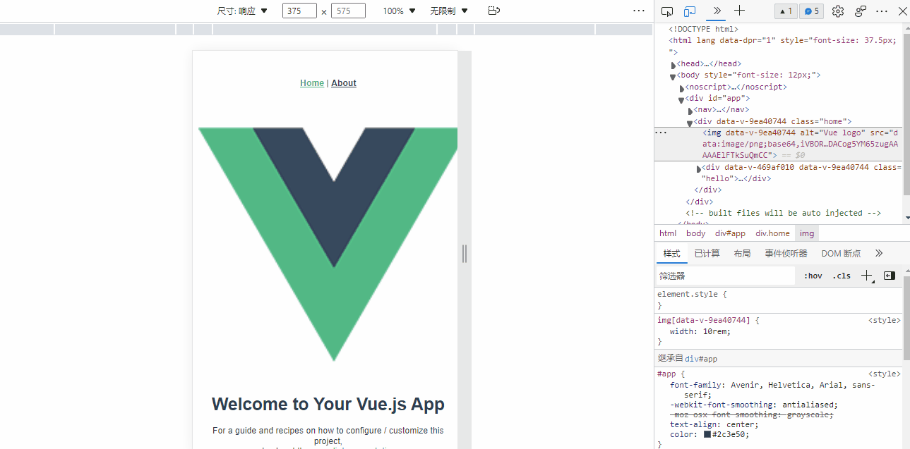Open actions menu for selected img node

click(x=661, y=133)
